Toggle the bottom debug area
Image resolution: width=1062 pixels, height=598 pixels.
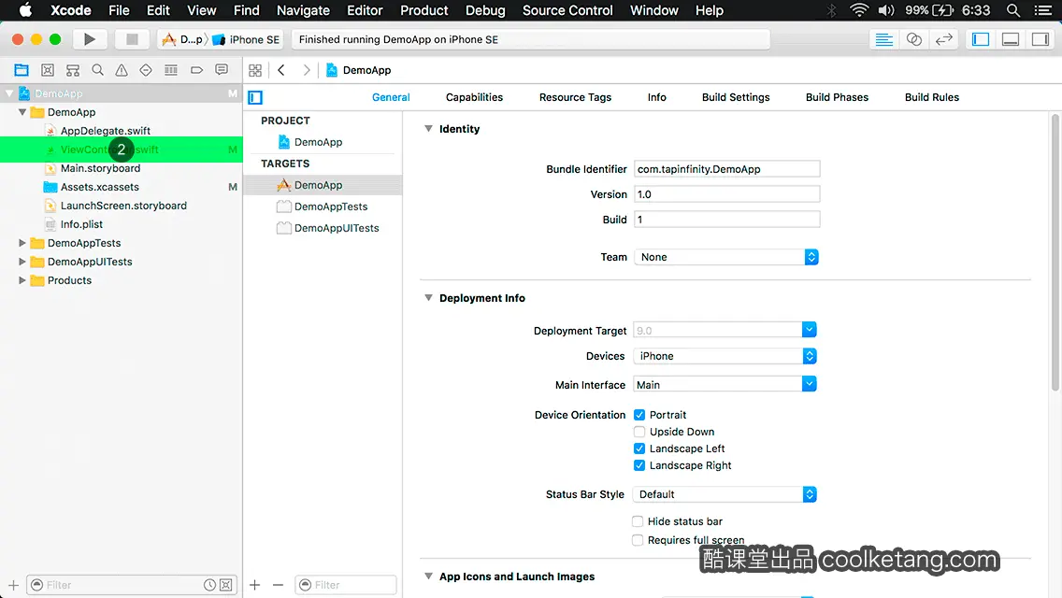1011,39
